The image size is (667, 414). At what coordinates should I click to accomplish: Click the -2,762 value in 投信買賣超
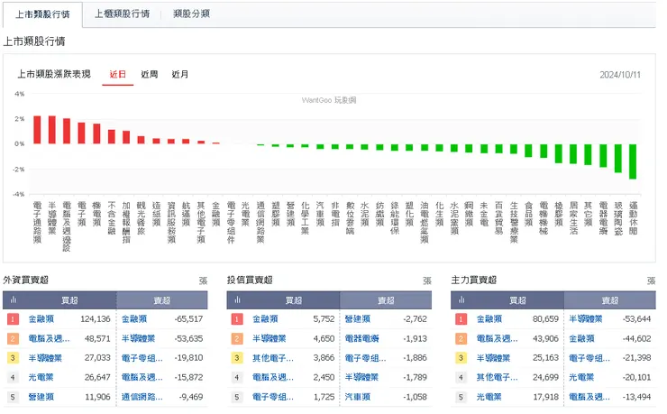tap(415, 319)
